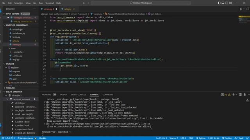
Task: Run the Python file with play icon
Action: coord(241,9)
